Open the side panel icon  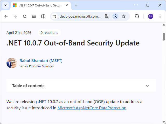click(43, 16)
